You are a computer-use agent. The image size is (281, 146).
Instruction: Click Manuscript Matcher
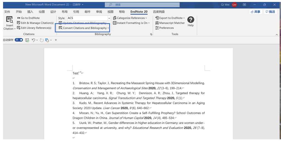(x=170, y=23)
